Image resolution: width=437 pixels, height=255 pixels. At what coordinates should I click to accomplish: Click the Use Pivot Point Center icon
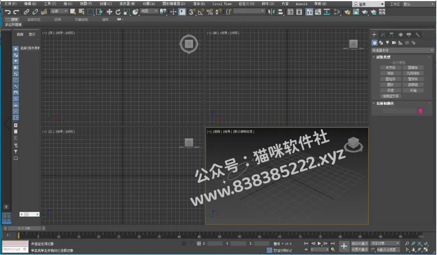click(x=163, y=12)
